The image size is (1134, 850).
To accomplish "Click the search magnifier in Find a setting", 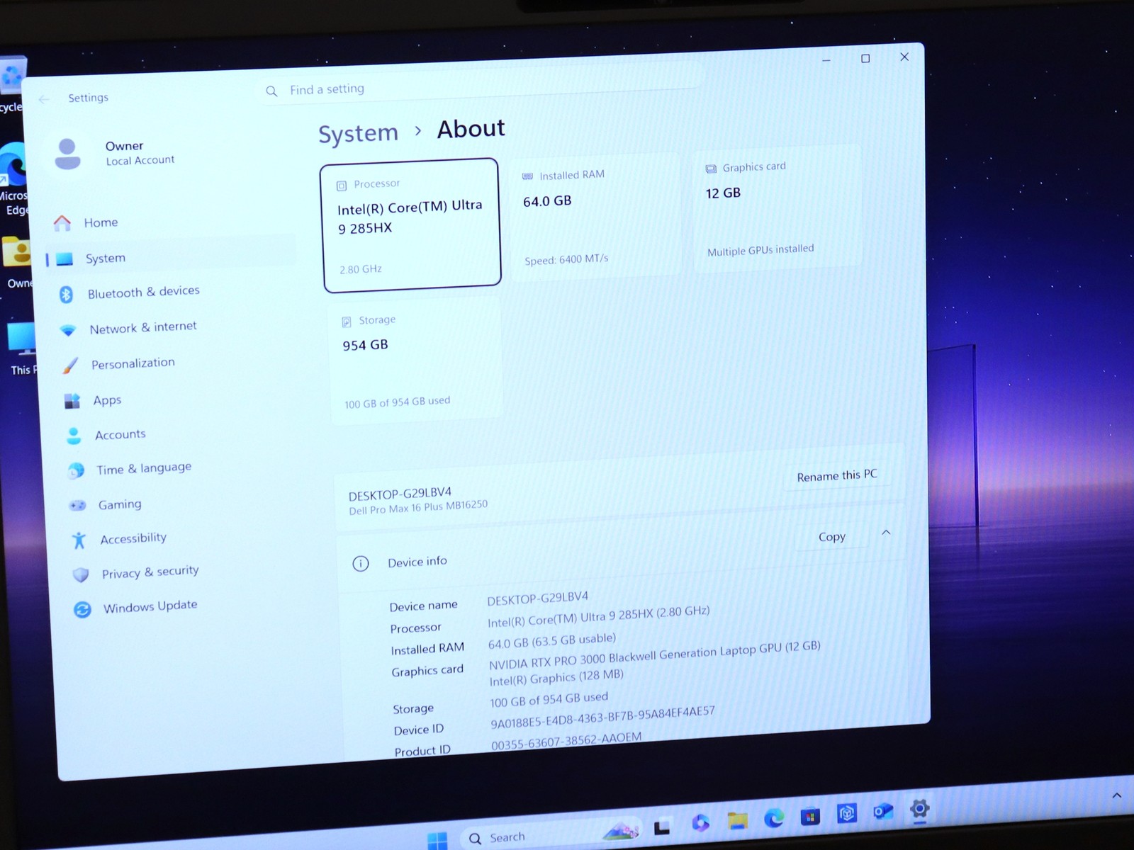I will pos(271,91).
